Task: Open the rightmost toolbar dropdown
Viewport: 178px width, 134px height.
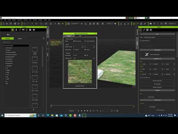Action: click(x=172, y=23)
